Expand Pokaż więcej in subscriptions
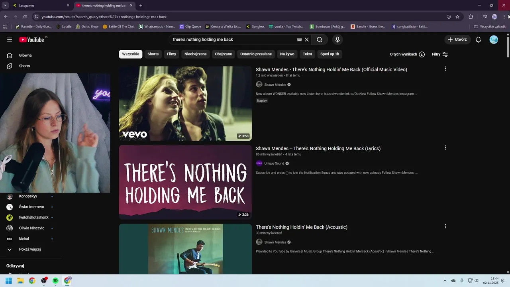This screenshot has height=287, width=510. click(30, 249)
